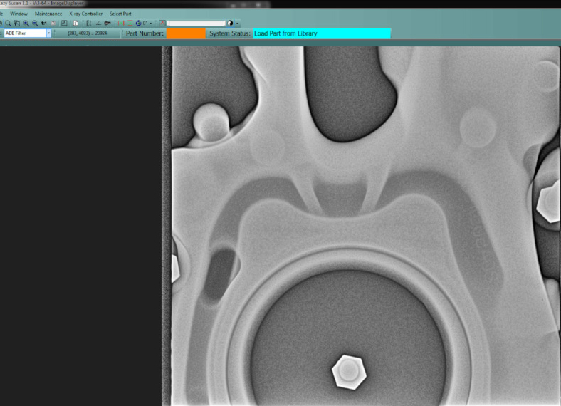This screenshot has width=561, height=406.
Task: Expand the rotation angle dropdown arrow
Action: coord(151,23)
